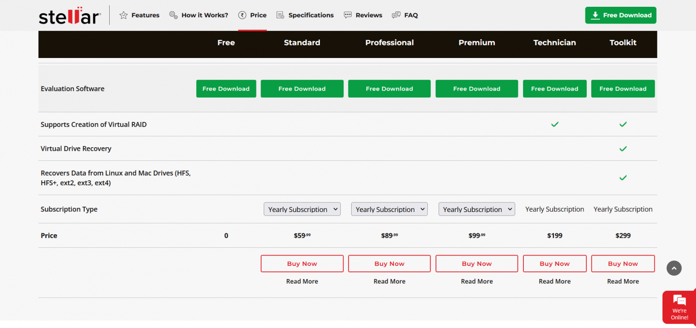This screenshot has width=696, height=328.
Task: Expand Professional plan subscription type dropdown
Action: [389, 209]
